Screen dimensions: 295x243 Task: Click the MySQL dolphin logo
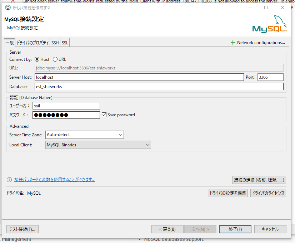point(270,24)
